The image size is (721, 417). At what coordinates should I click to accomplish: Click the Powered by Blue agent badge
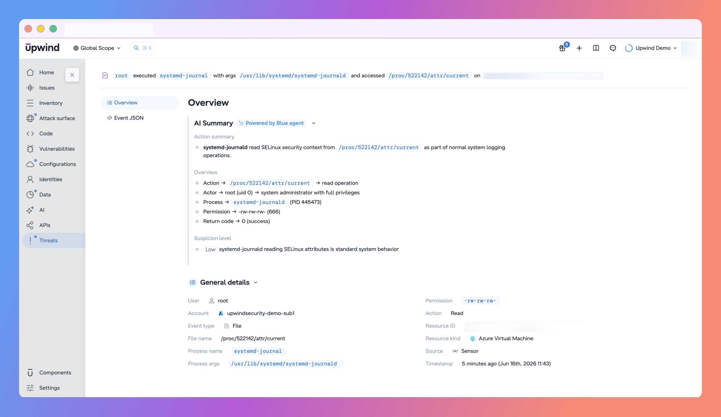click(271, 123)
